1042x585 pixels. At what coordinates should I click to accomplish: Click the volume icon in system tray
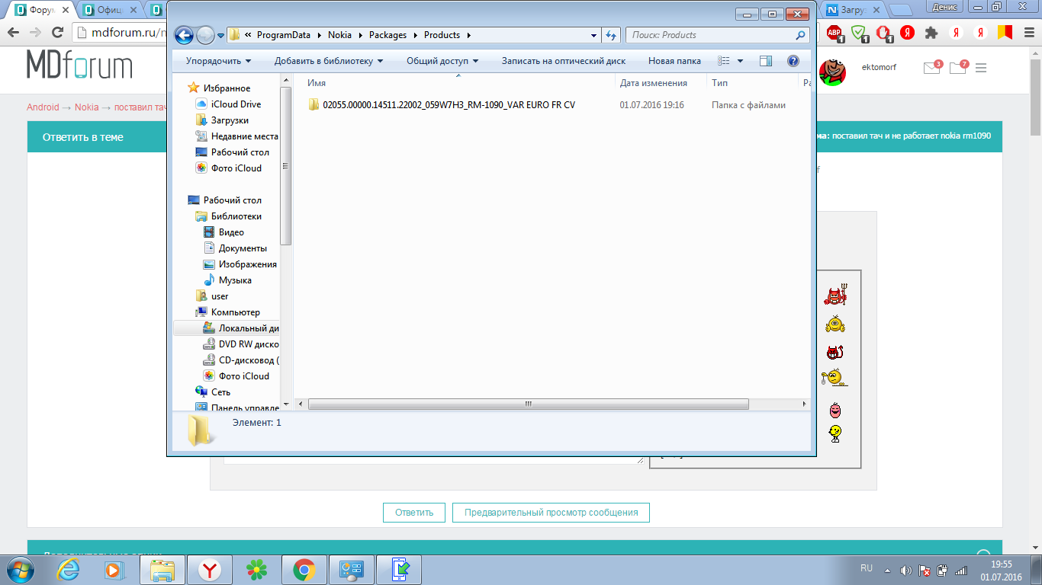[x=905, y=570]
